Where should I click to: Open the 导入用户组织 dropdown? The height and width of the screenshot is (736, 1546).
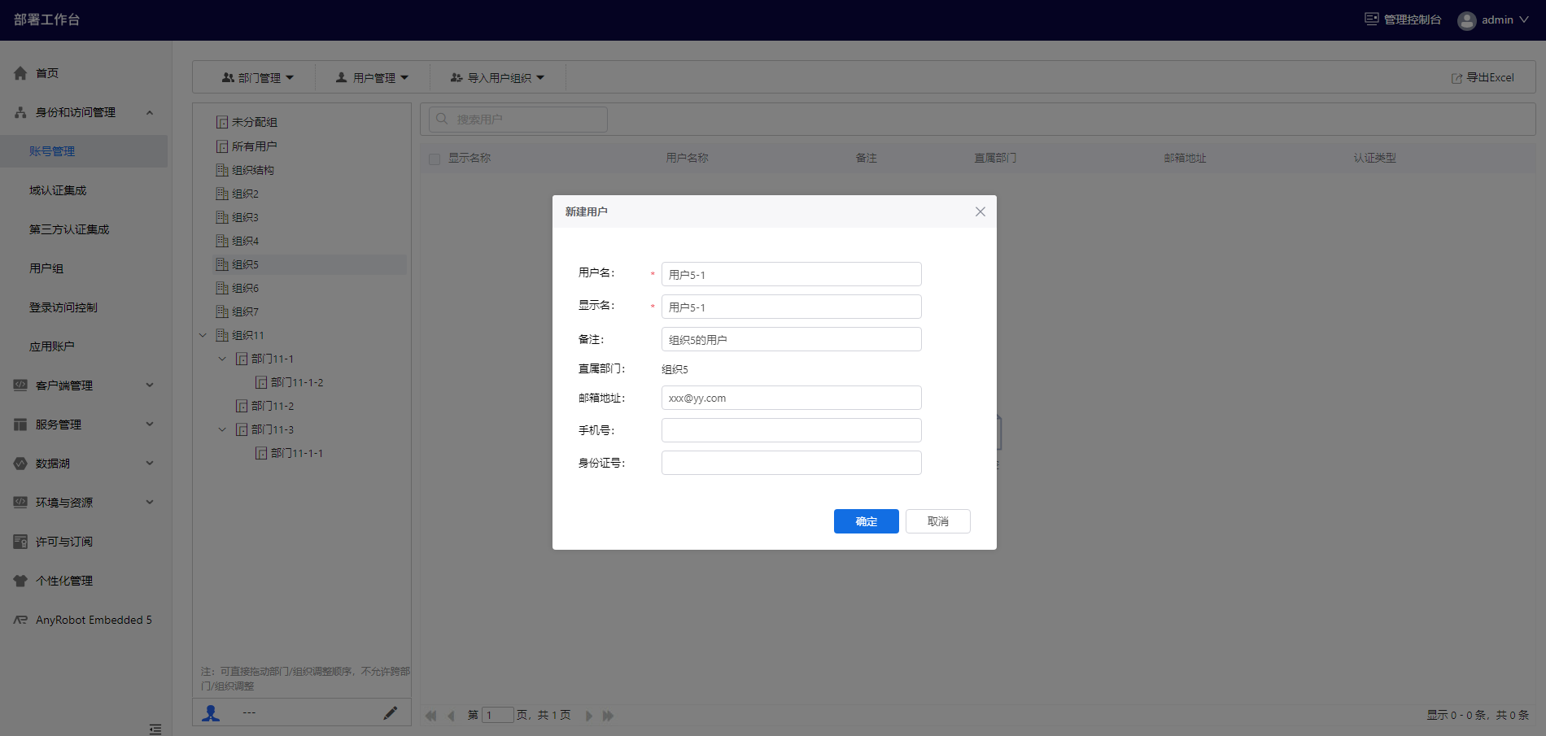point(497,77)
